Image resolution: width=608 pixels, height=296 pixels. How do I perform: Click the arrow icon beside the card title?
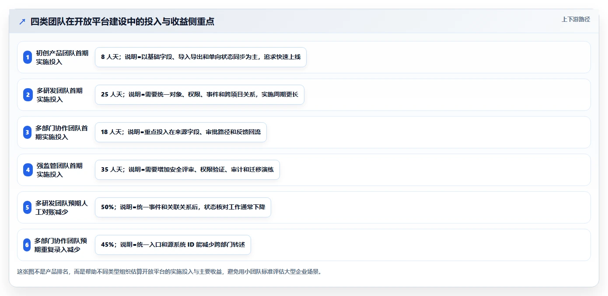(x=22, y=21)
